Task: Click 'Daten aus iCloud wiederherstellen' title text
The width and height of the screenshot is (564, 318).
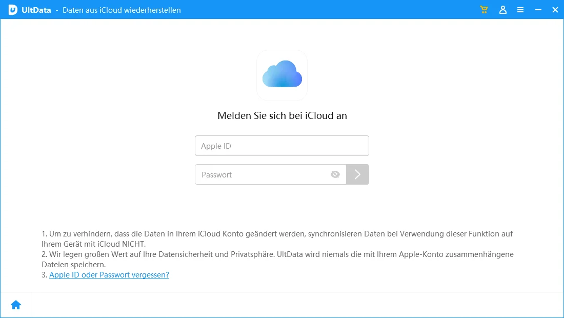Action: [x=122, y=10]
